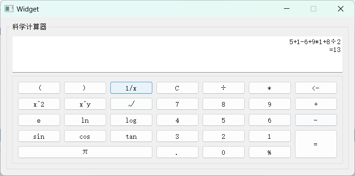Image resolution: width=355 pixels, height=176 pixels.
Task: Insert an opening parenthesis
Action: pos(39,88)
